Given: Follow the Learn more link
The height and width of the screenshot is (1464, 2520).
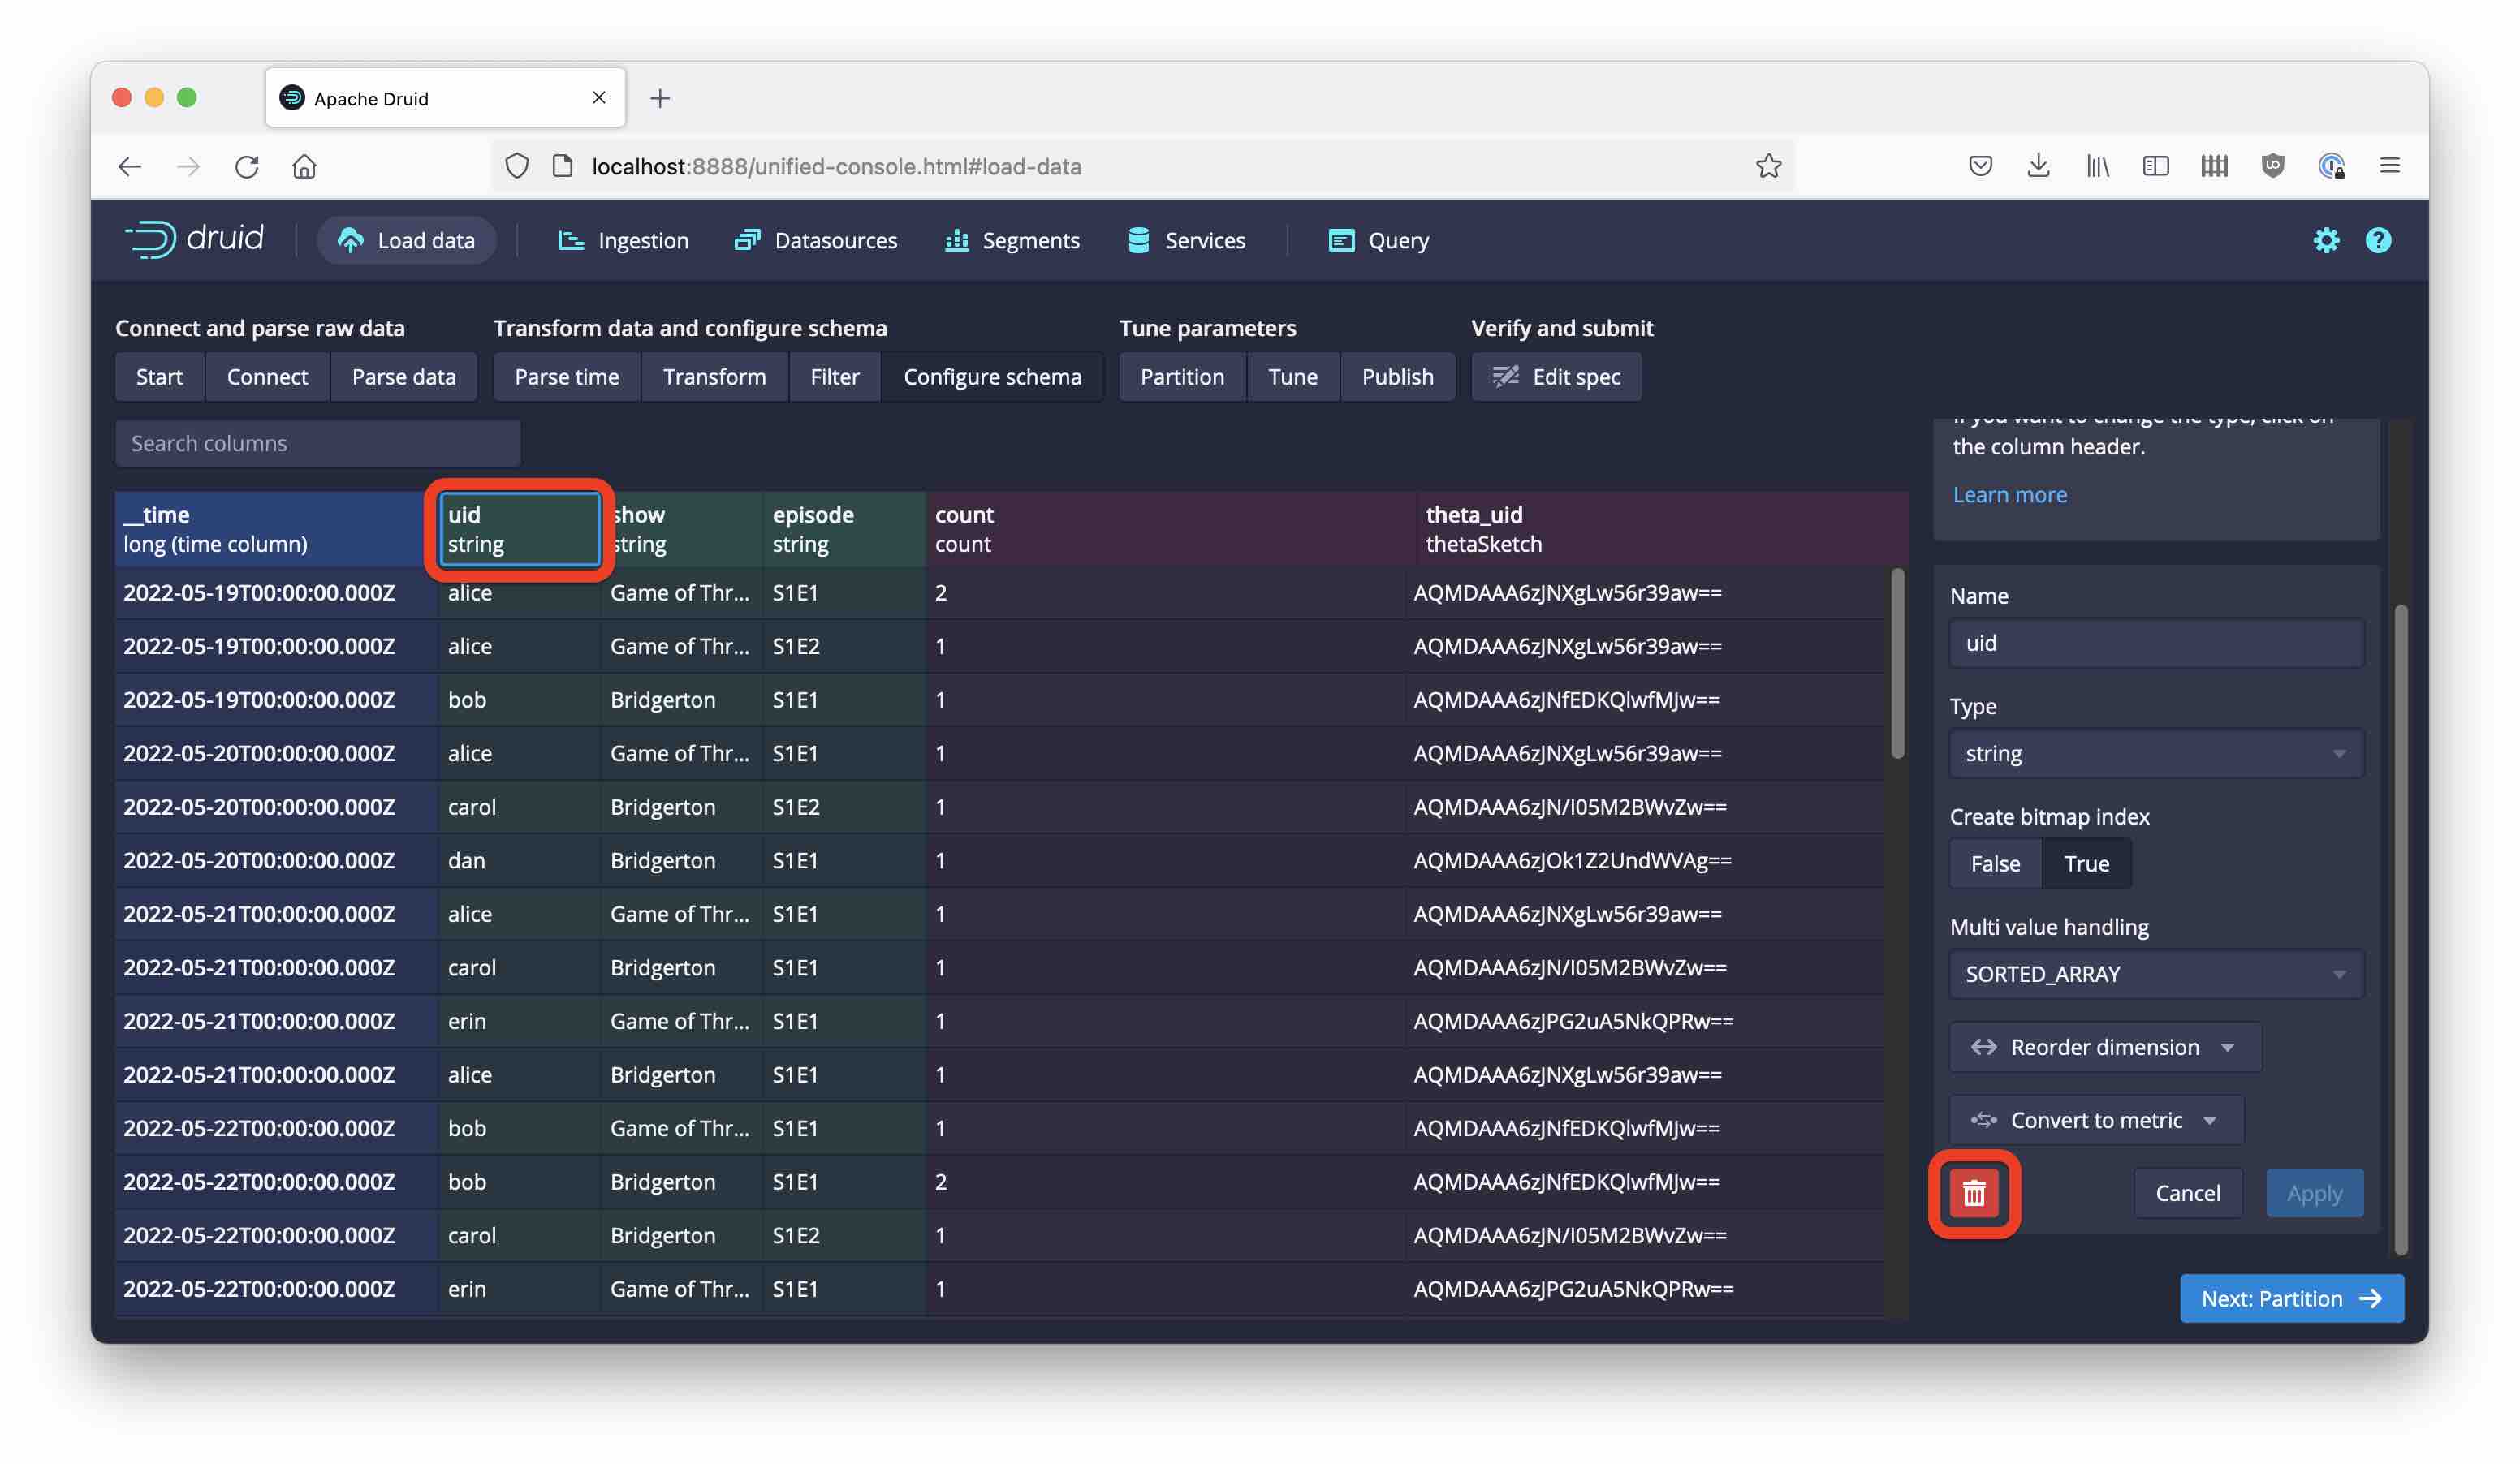Looking at the screenshot, I should (2009, 495).
